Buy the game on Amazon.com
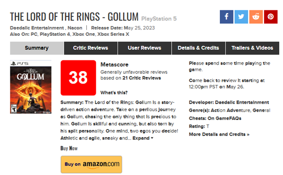283x175 pixels. click(x=92, y=164)
